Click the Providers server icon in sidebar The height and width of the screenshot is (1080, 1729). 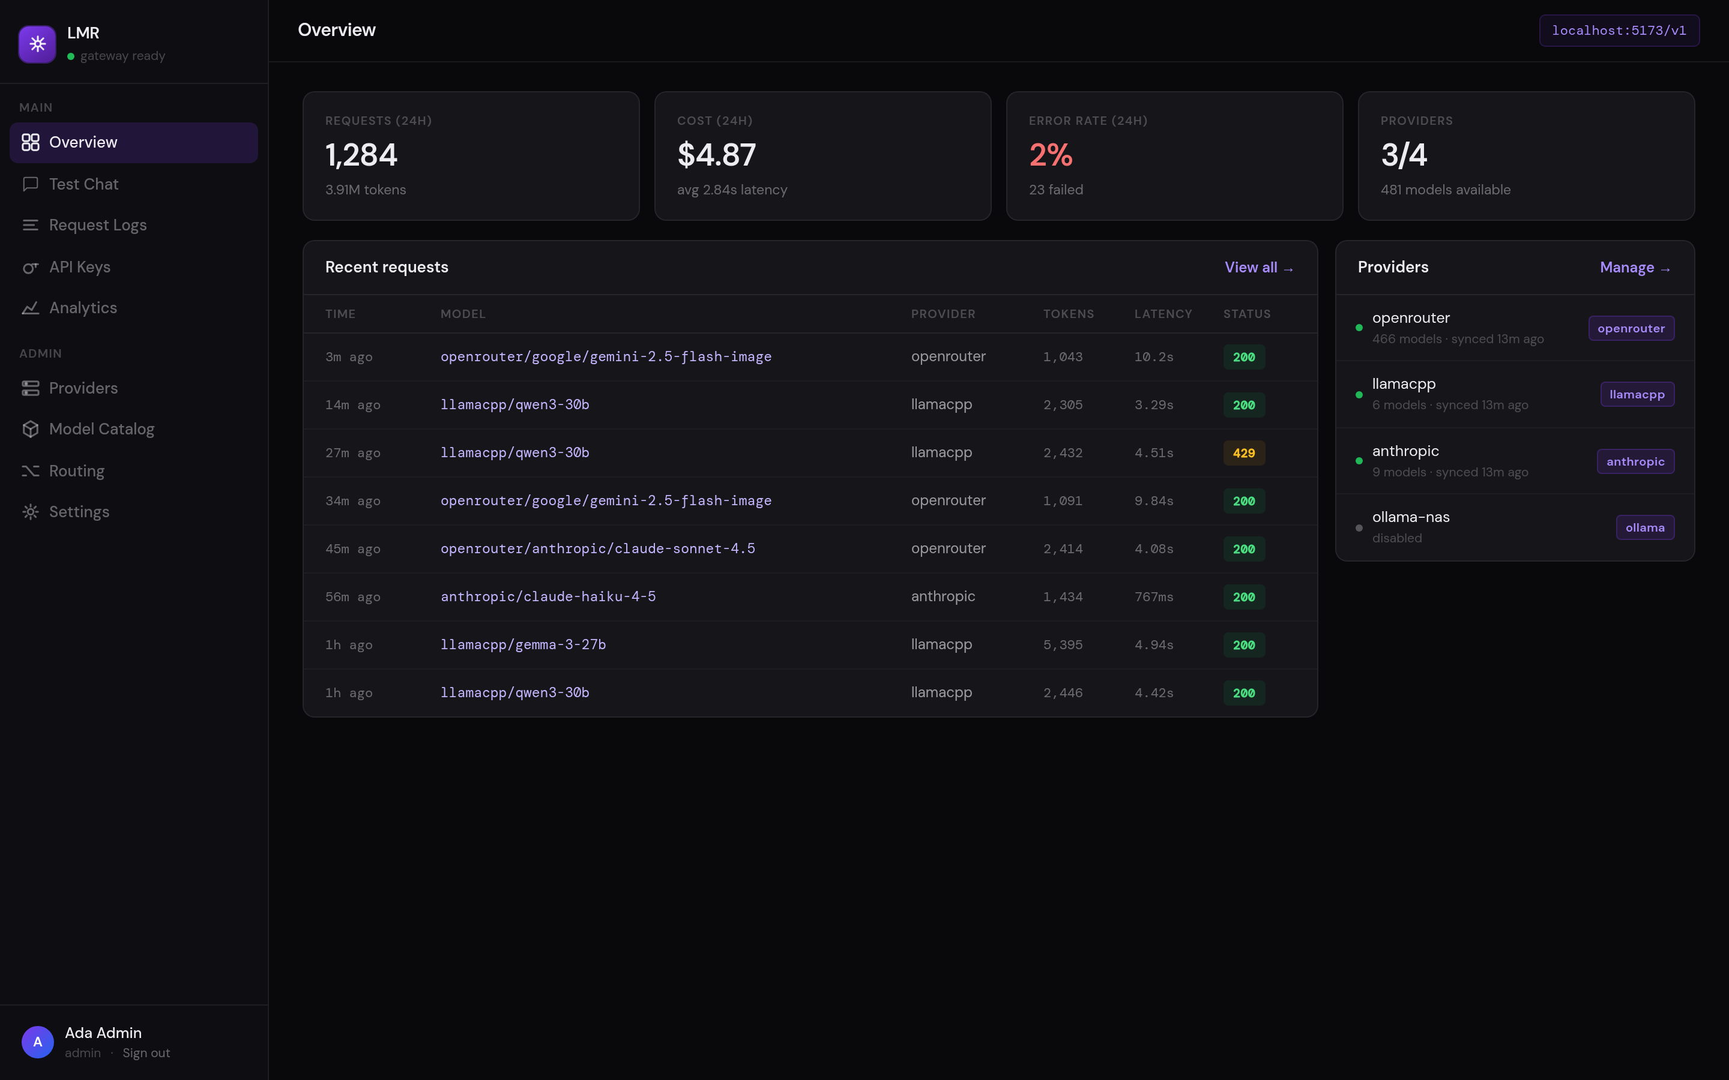pyautogui.click(x=30, y=388)
